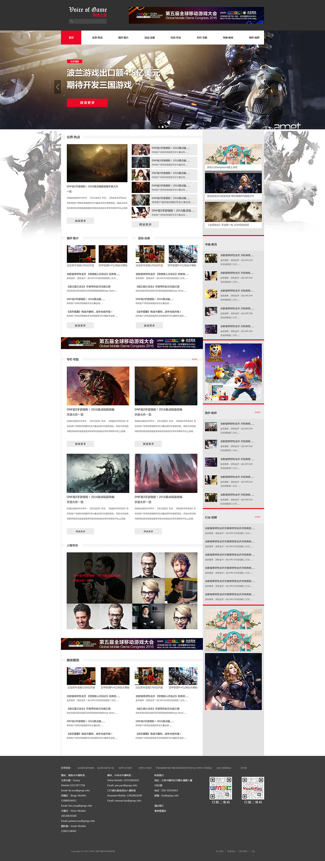Viewport: 325px width, 861px height.
Task: Show previous hero slide with left arrow
Action: pyautogui.click(x=58, y=87)
